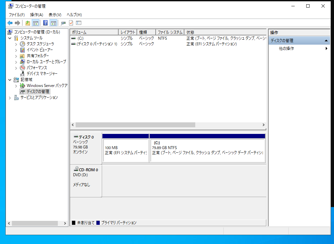This screenshot has height=244, width=334.
Task: Click the checklist settings toolbar icon
Action: coord(79,23)
